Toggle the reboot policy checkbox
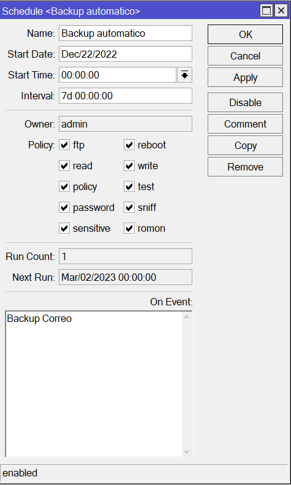 (129, 145)
